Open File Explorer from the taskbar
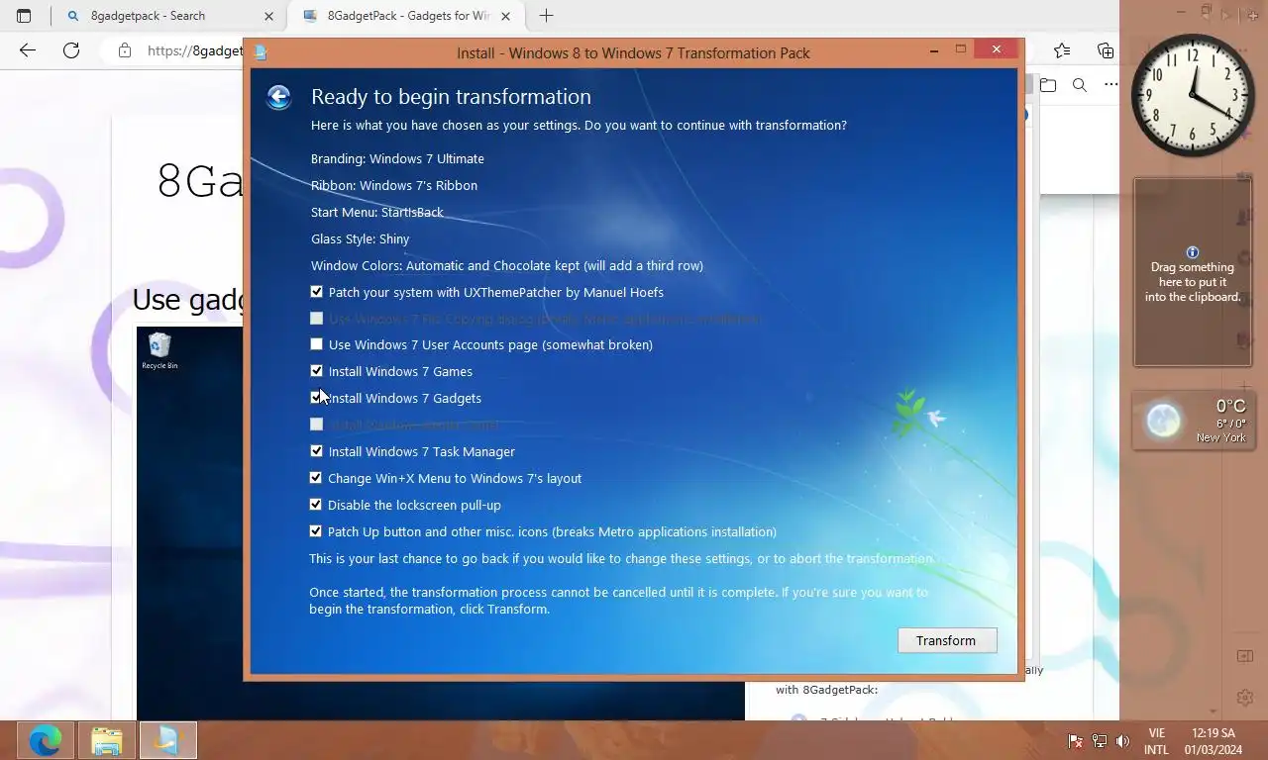 [106, 739]
